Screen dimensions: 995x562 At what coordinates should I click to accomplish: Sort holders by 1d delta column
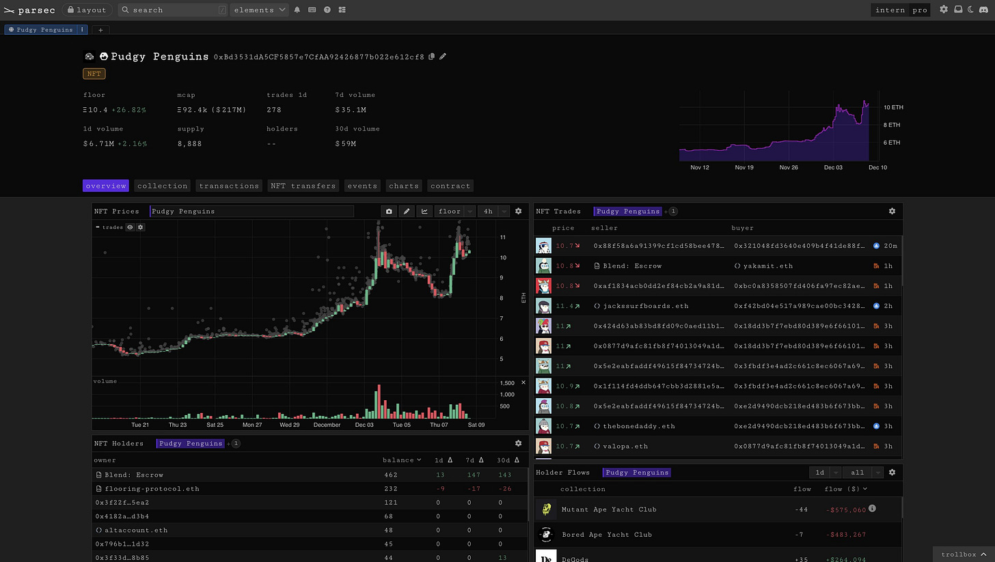[444, 460]
